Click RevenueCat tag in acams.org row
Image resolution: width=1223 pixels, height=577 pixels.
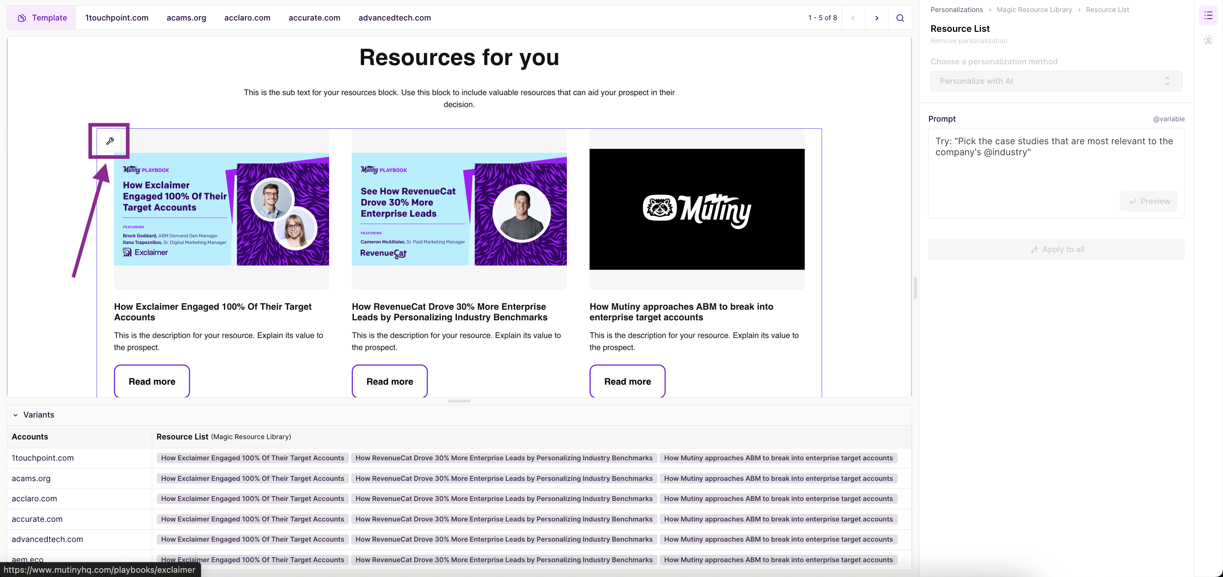(x=504, y=478)
